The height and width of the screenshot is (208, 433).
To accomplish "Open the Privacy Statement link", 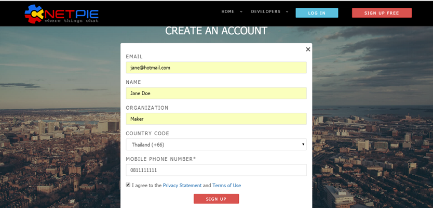I will point(182,186).
